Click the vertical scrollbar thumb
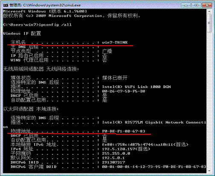Viewport: 215px width, 176px height. (x=209, y=23)
